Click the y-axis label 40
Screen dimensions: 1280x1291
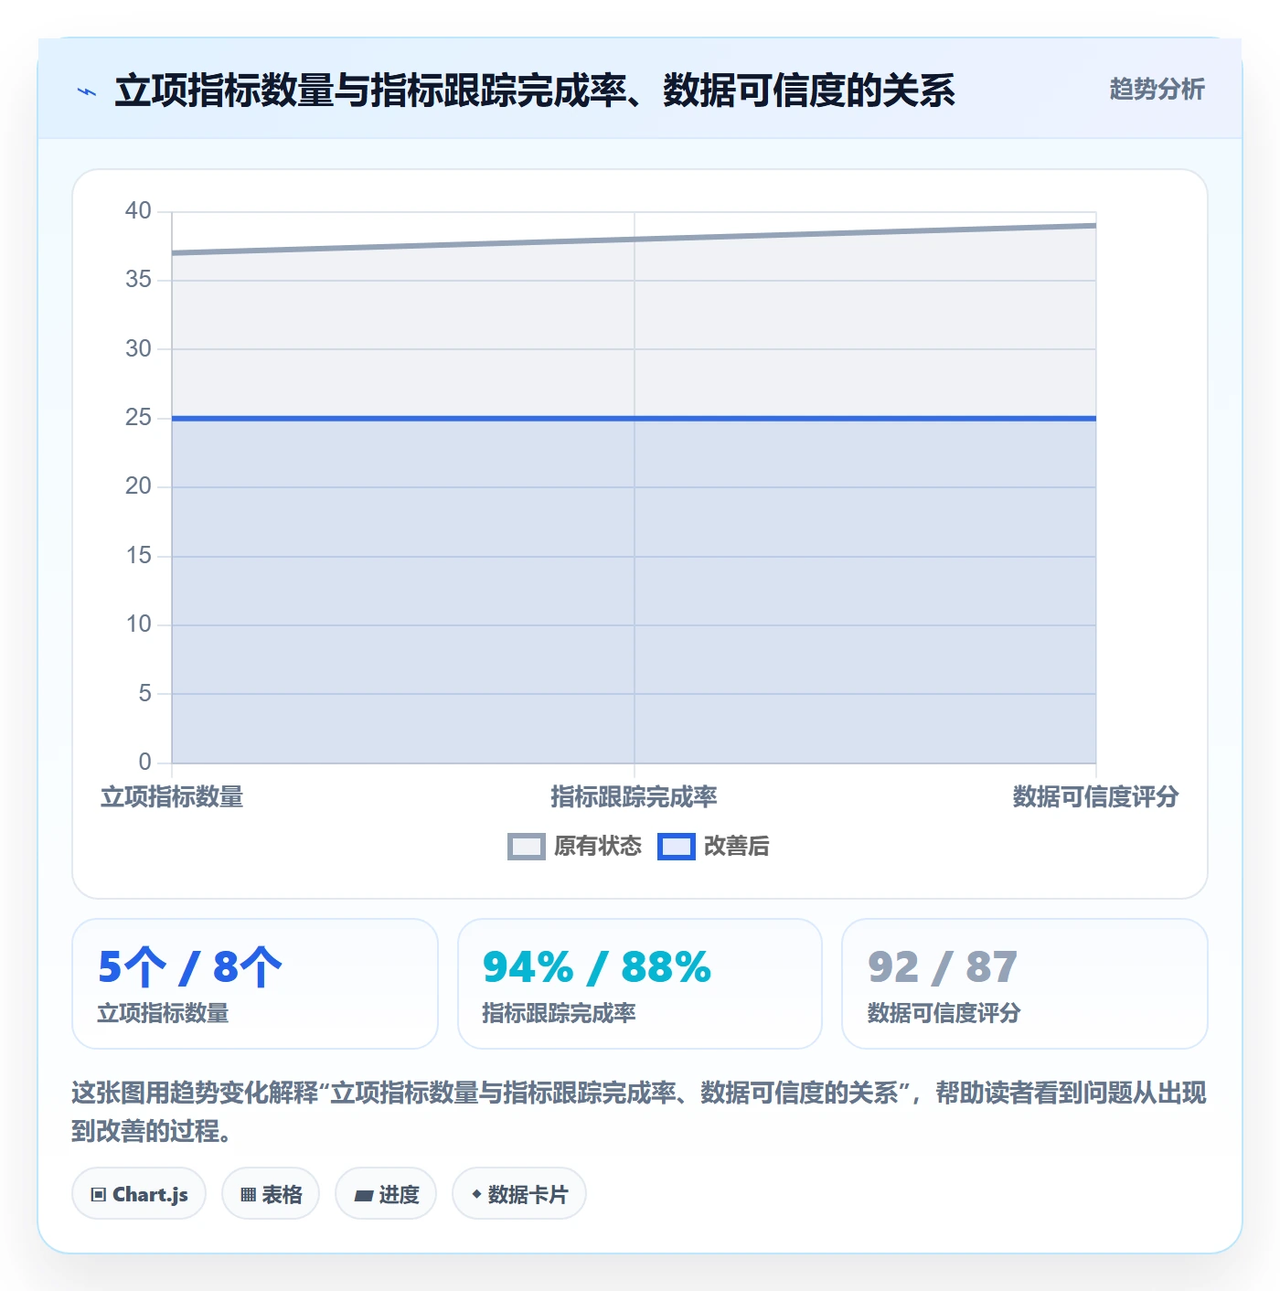pyautogui.click(x=138, y=211)
